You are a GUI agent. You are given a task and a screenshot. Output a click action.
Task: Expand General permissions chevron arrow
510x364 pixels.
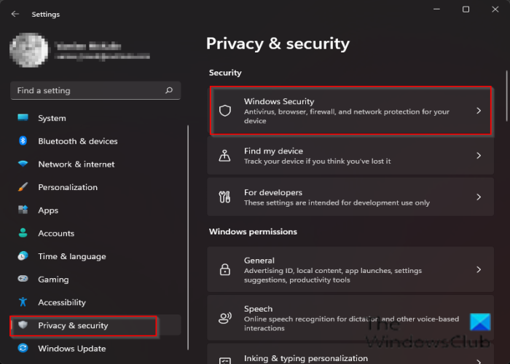479,269
